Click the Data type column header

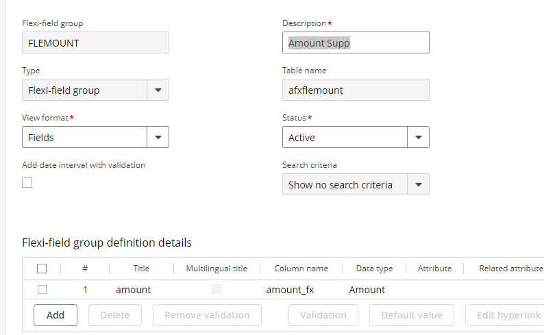click(374, 269)
